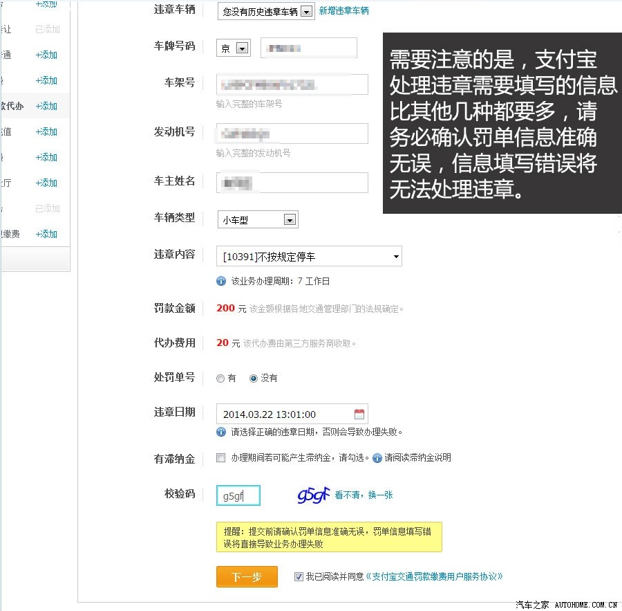The width and height of the screenshot is (622, 611).
Task: Click +添加 next to 值 in sidebar
Action: tap(46, 131)
